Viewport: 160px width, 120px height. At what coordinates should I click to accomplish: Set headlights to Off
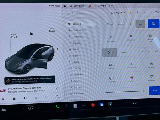110,24
